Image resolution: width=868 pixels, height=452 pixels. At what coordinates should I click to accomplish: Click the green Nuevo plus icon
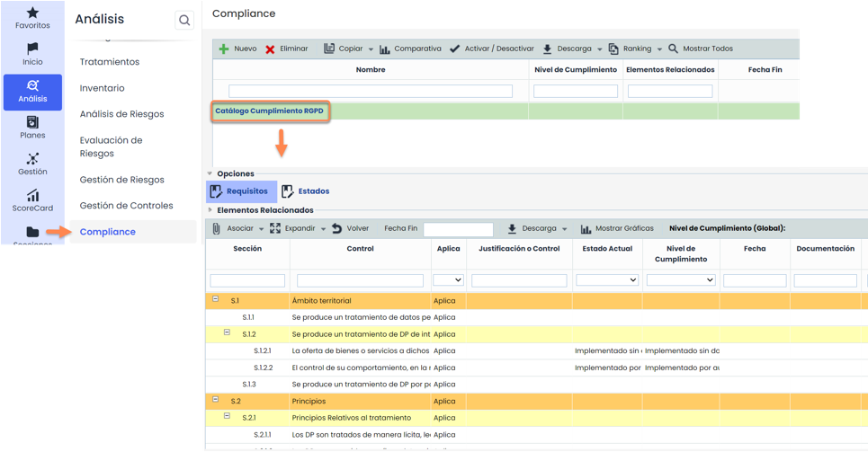click(x=224, y=49)
